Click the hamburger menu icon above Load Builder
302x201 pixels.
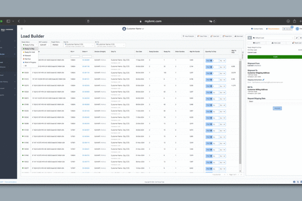[x=23, y=29]
